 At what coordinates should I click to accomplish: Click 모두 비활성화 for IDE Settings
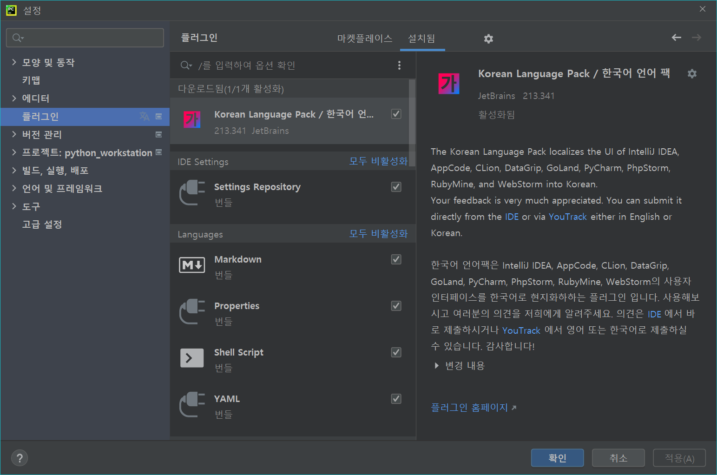[x=378, y=161]
